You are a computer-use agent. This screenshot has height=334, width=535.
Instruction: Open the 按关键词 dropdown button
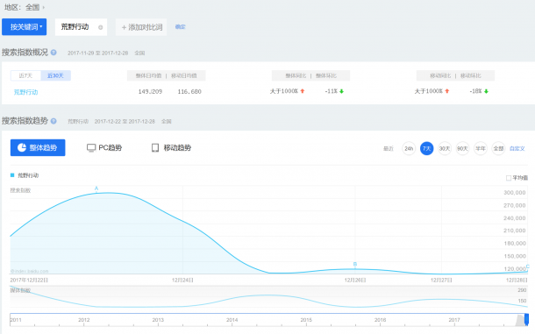25,27
